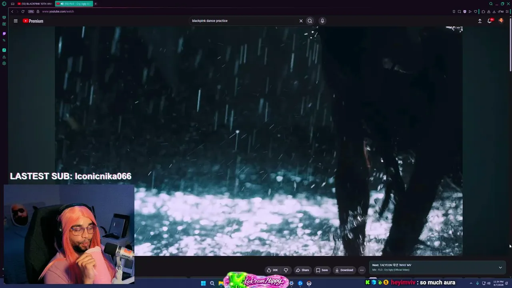Viewport: 512px width, 288px height.
Task: Add page to bookmarks with heart icon
Action: pyautogui.click(x=476, y=12)
